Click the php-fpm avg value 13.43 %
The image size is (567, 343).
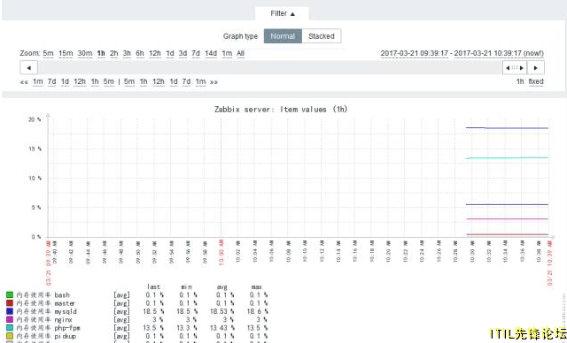pos(221,328)
